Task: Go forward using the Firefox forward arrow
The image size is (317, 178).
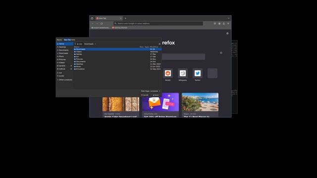Action: 97,24
